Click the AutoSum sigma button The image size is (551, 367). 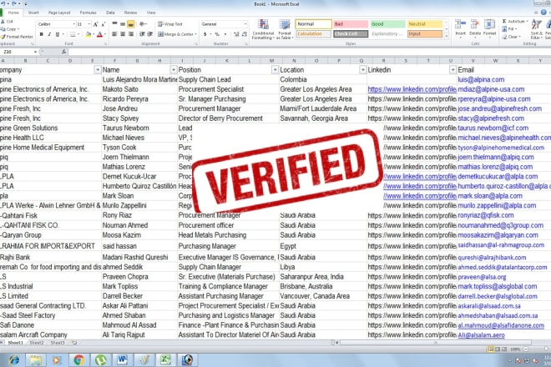pos(515,22)
